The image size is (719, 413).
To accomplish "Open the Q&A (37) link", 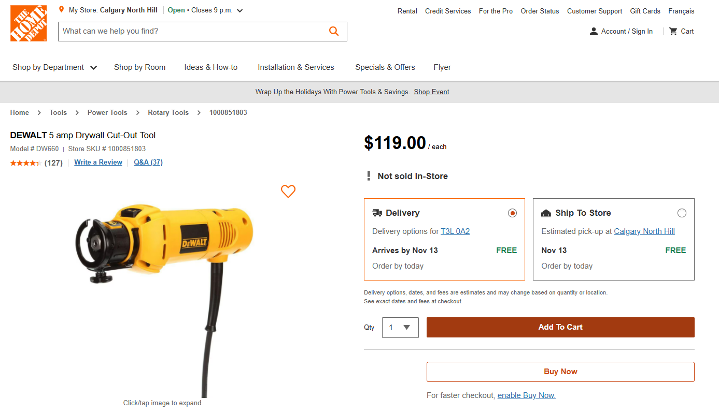I will click(x=148, y=162).
